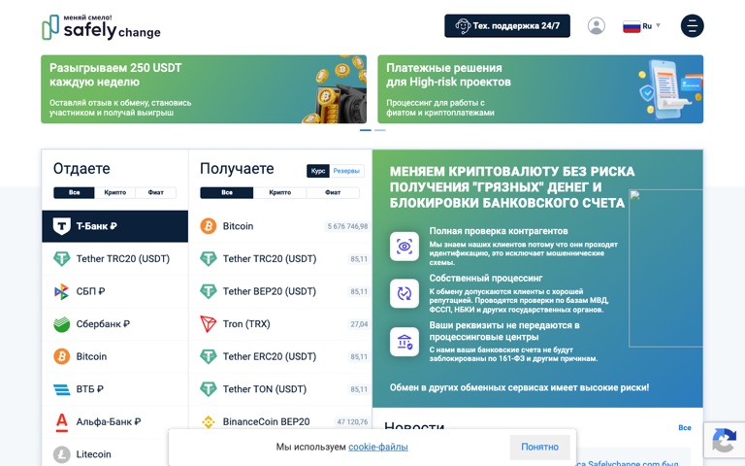Open Все news link
The width and height of the screenshot is (745, 466).
coord(685,428)
